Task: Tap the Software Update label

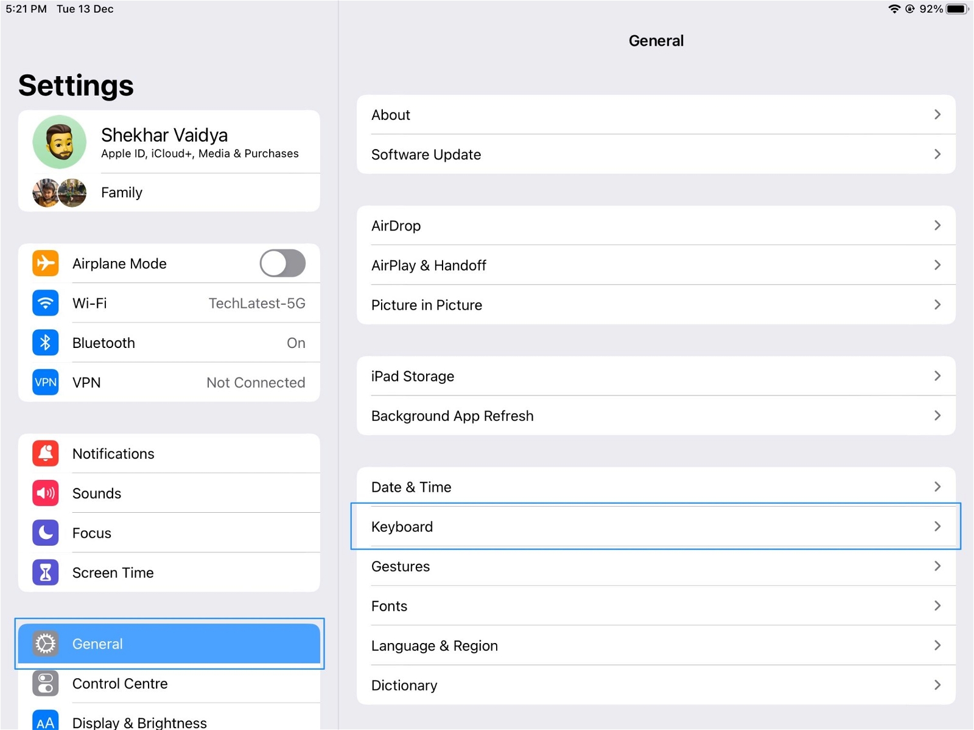Action: [426, 155]
